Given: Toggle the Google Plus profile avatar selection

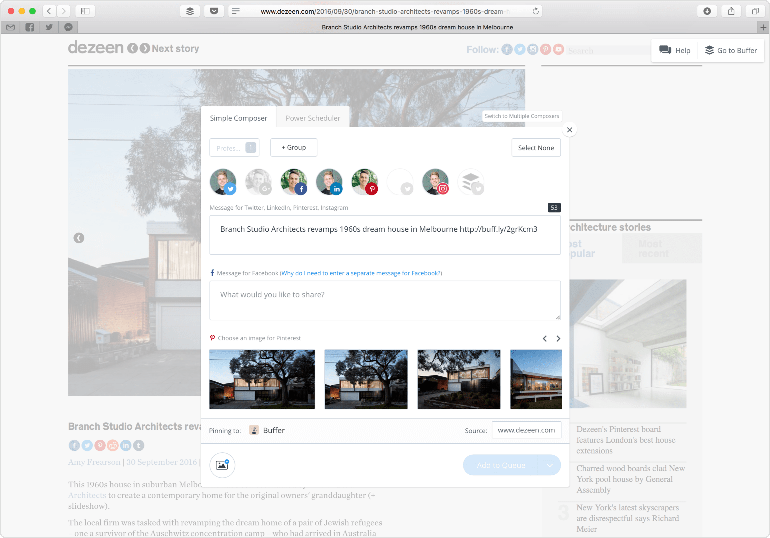Looking at the screenshot, I should (x=258, y=182).
